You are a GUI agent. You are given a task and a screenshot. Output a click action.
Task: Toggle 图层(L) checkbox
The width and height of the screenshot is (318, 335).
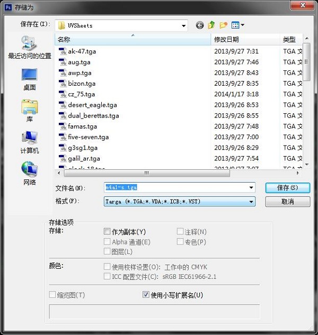107,251
